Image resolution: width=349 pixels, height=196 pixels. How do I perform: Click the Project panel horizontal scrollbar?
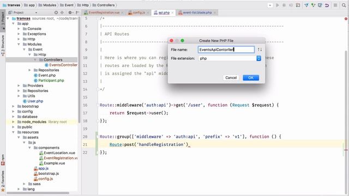coord(38,193)
